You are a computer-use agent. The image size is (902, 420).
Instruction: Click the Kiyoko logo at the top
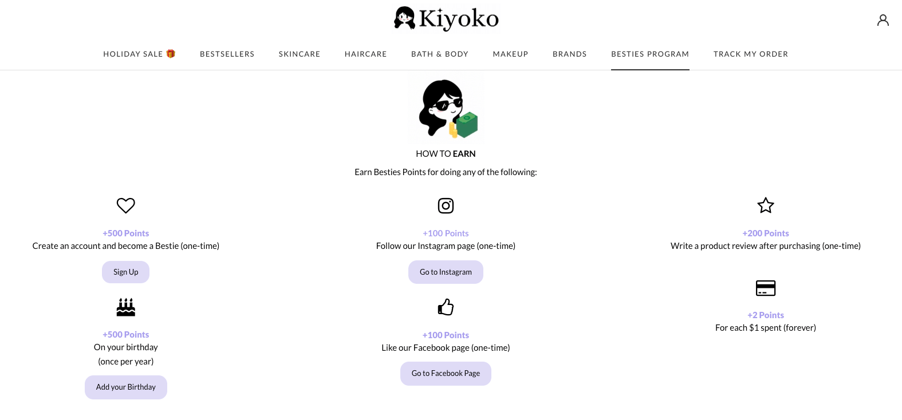click(446, 18)
